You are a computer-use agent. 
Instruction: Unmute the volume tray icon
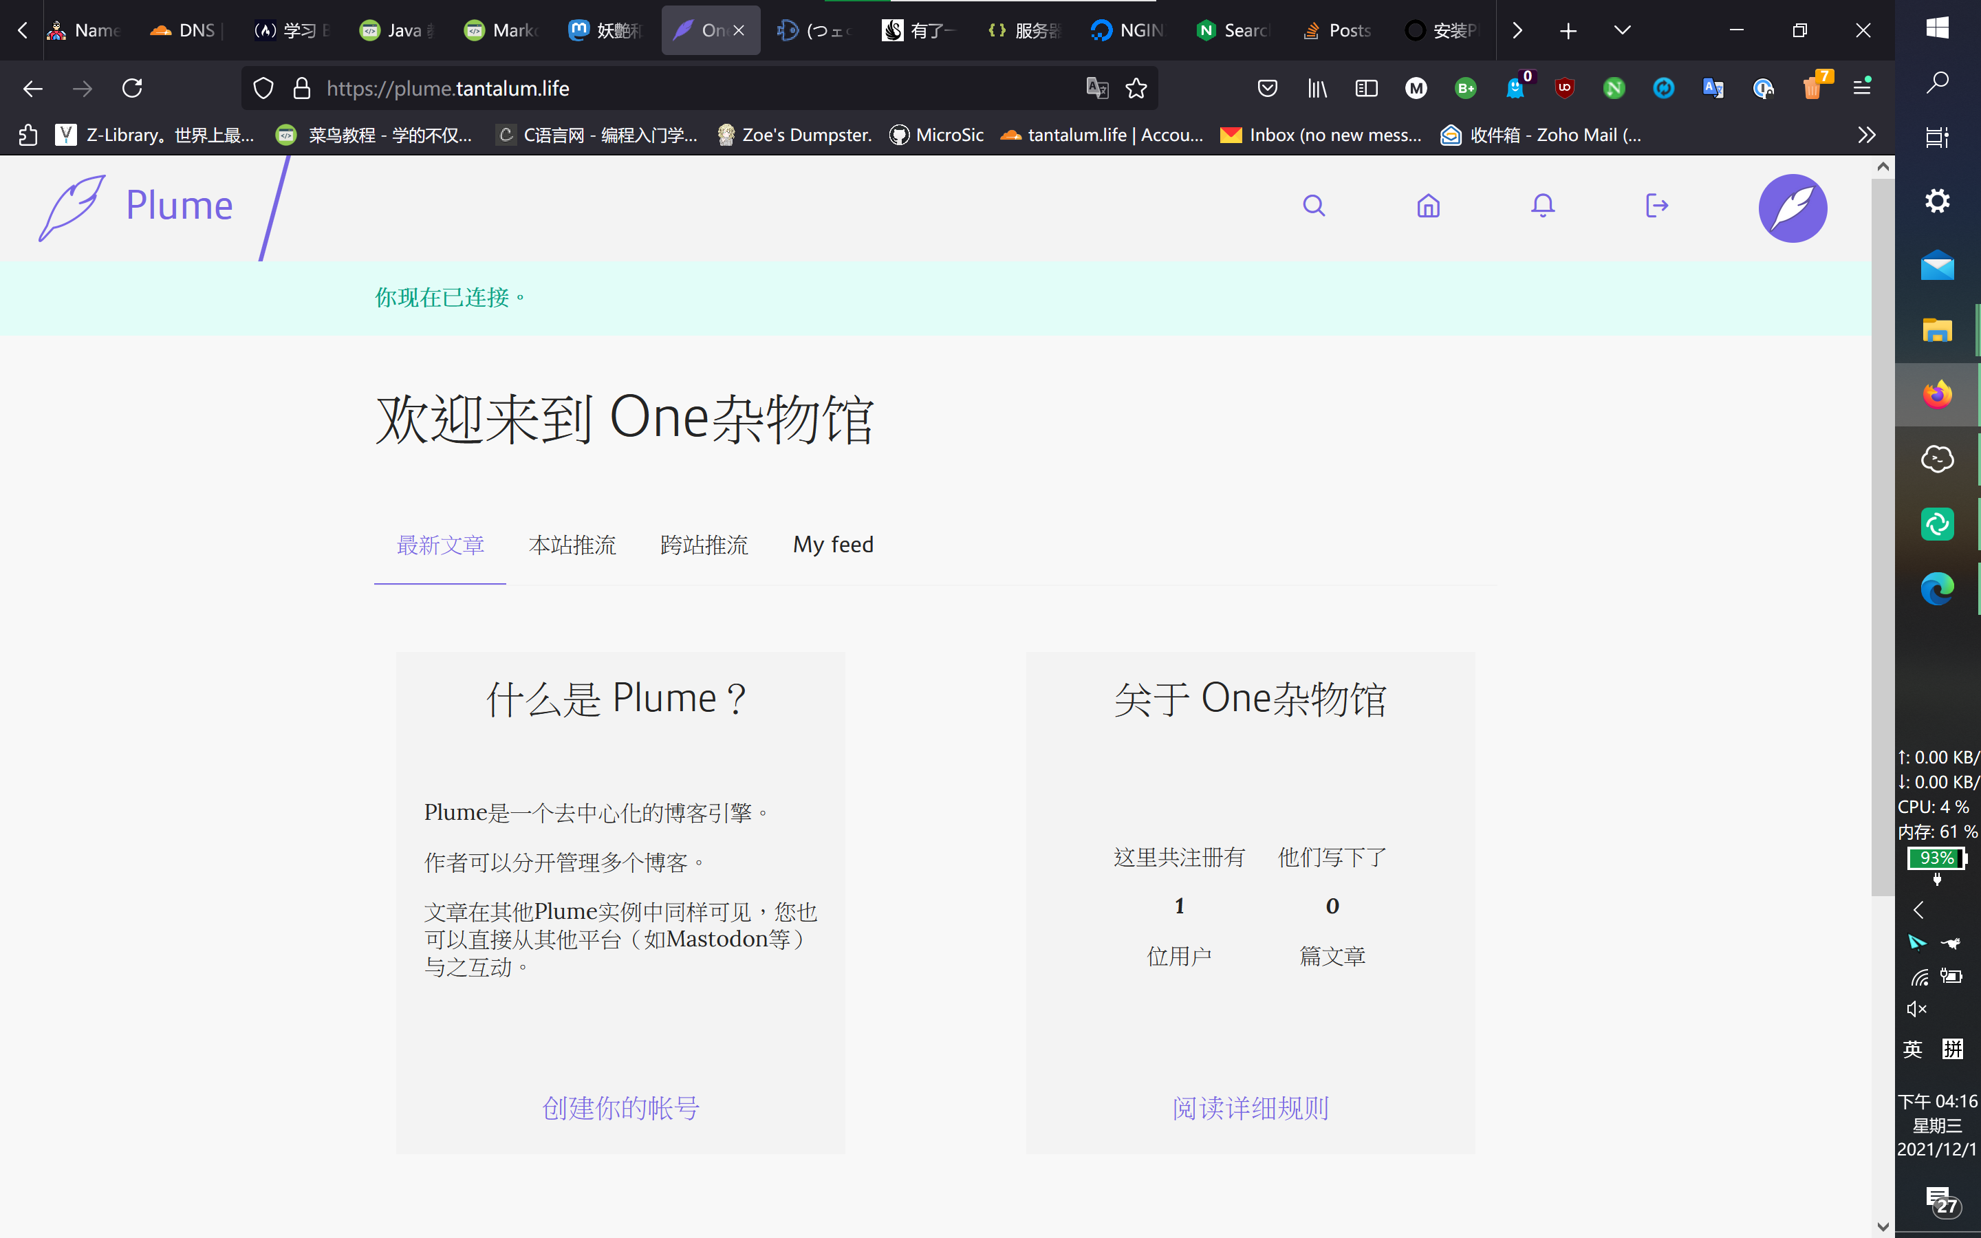[1916, 1009]
